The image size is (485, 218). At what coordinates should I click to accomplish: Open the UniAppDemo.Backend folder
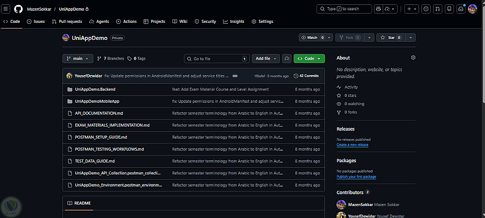pos(95,89)
